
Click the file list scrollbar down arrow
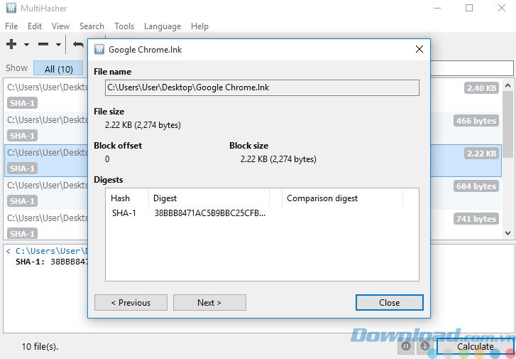[509, 232]
